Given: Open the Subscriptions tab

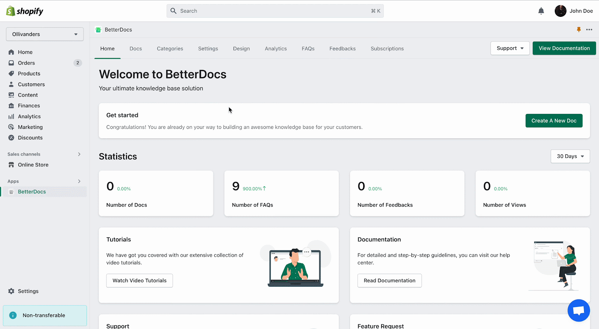Looking at the screenshot, I should 387,49.
